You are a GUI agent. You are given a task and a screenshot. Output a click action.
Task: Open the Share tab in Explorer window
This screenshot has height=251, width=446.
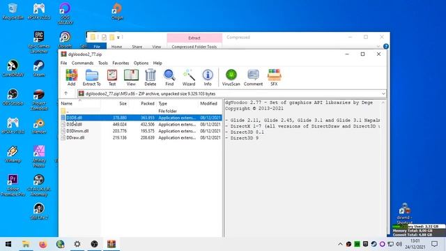137,47
